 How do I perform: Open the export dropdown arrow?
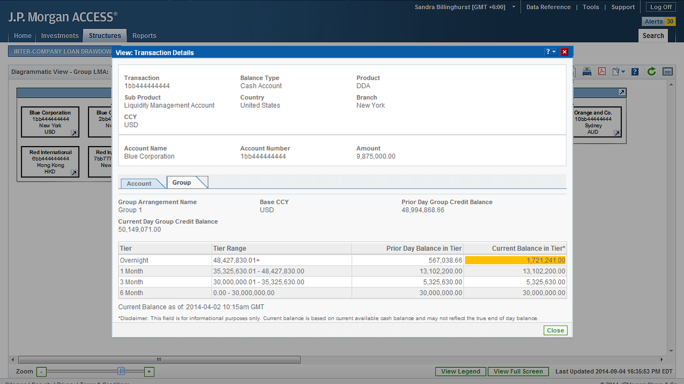pos(623,72)
